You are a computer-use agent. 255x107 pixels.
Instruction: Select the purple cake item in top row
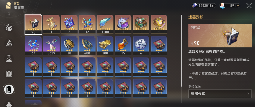[123, 24]
